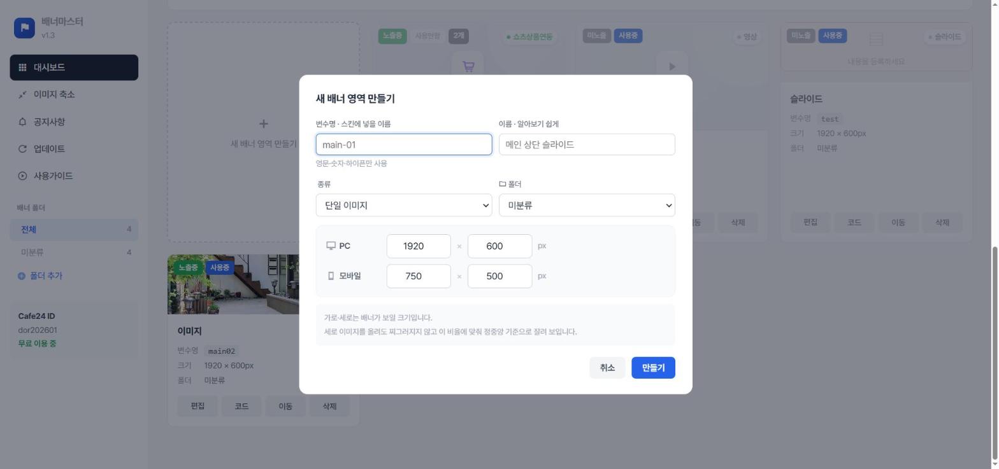Click 코드 on the 이미지 card
This screenshot has height=469, width=999.
tap(241, 406)
